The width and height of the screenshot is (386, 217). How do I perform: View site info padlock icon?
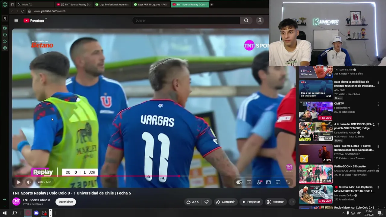point(29,11)
